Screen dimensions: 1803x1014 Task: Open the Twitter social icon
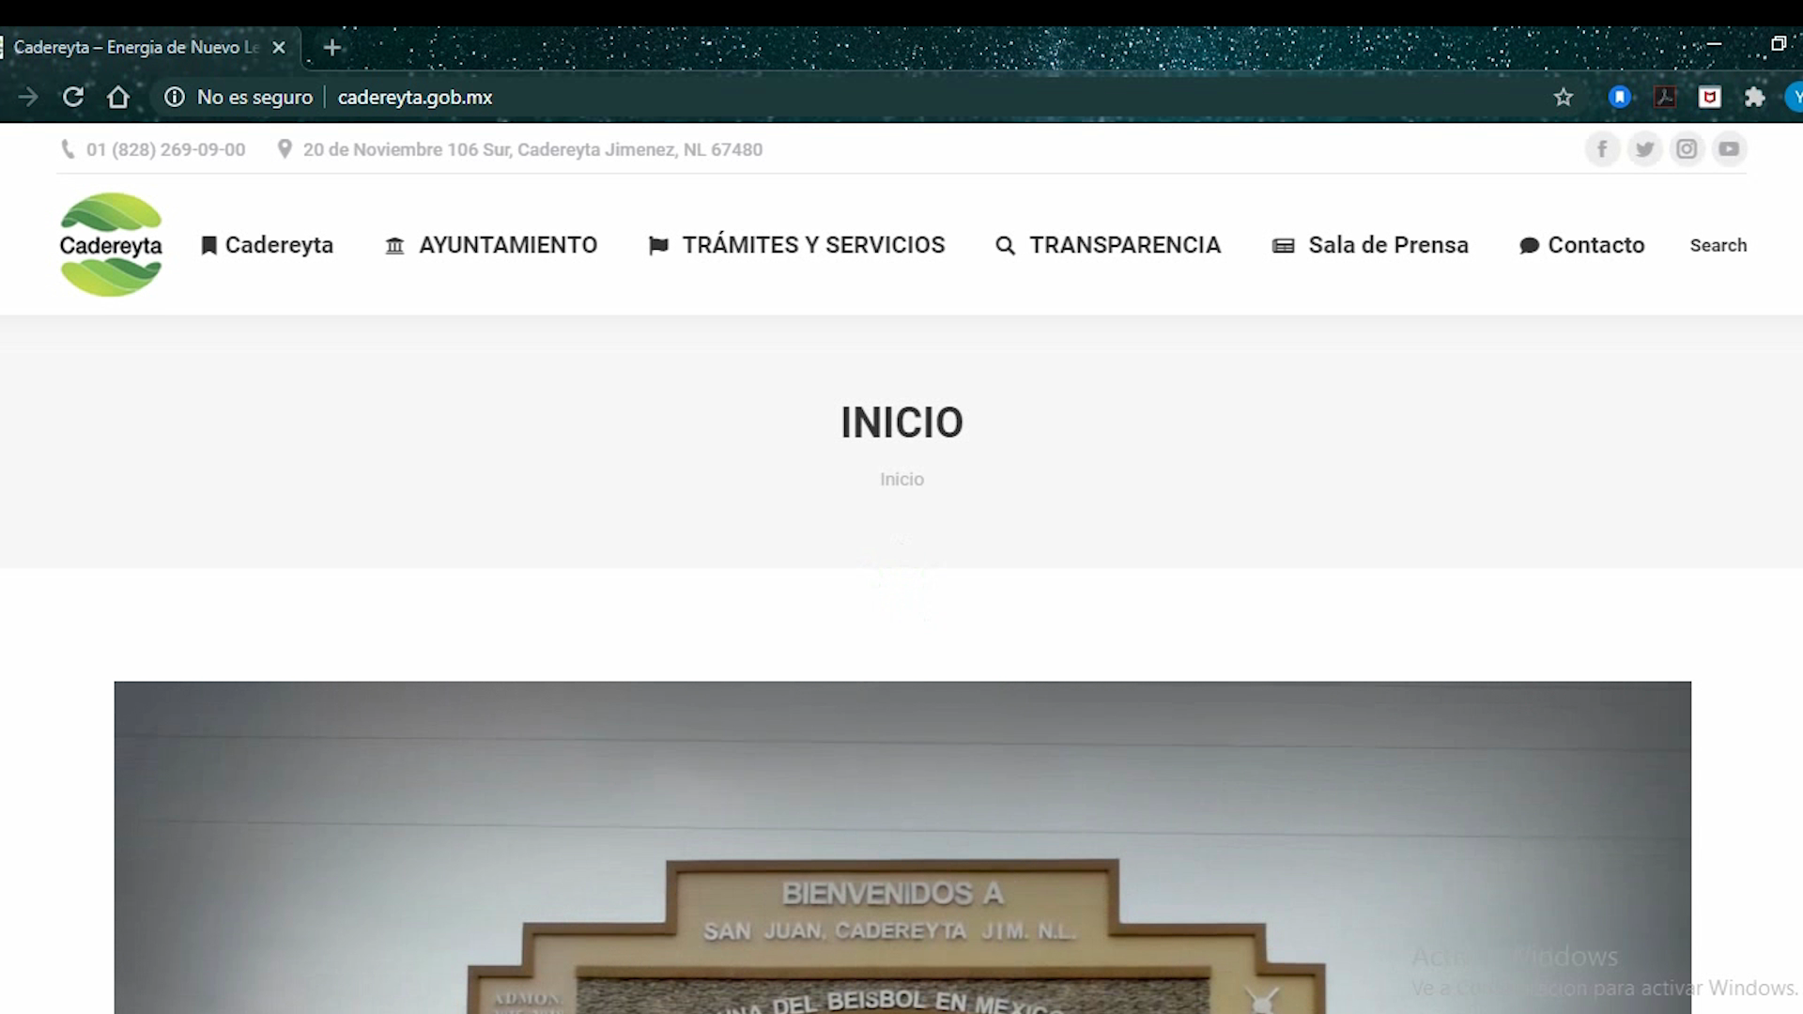point(1644,149)
